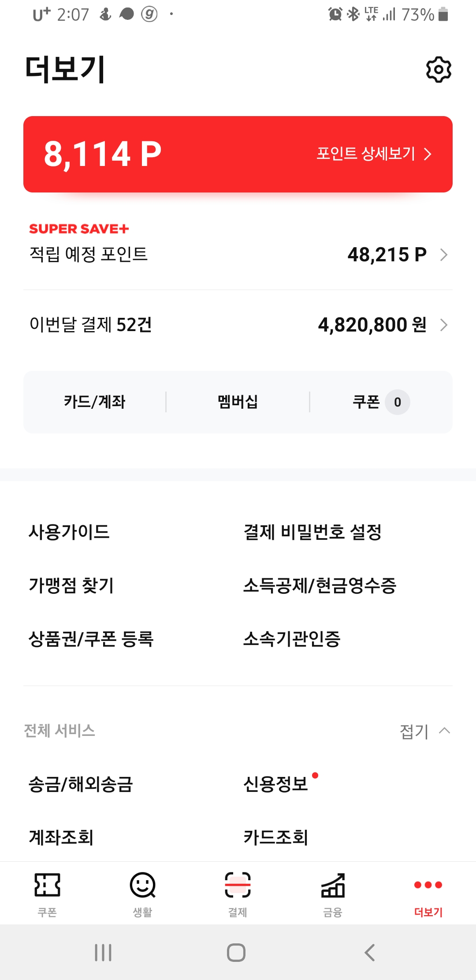476x980 pixels.
Task: Open 소득공제/현금영수증 menu
Action: pyautogui.click(x=320, y=586)
